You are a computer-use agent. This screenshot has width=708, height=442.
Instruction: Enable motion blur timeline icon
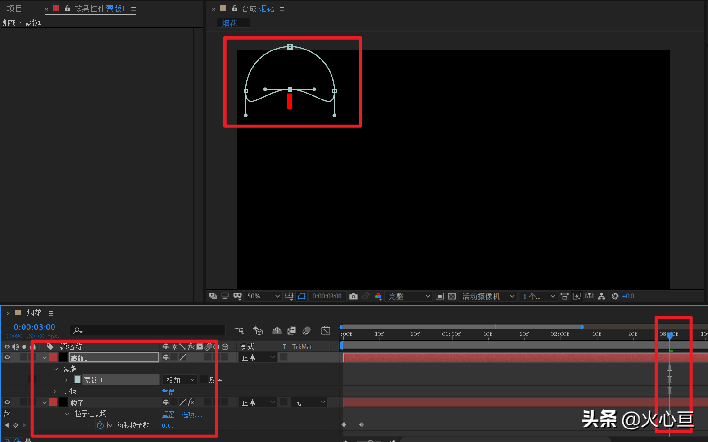(x=307, y=331)
